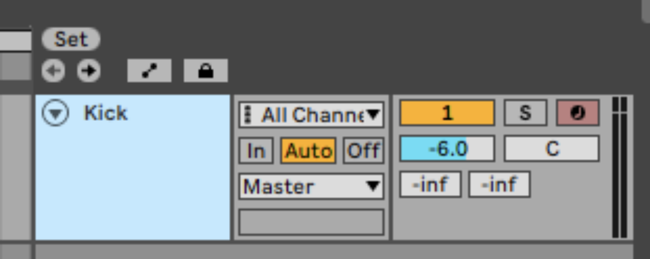Collapse the Kick track with the triangle
650x259 pixels.
(x=56, y=114)
